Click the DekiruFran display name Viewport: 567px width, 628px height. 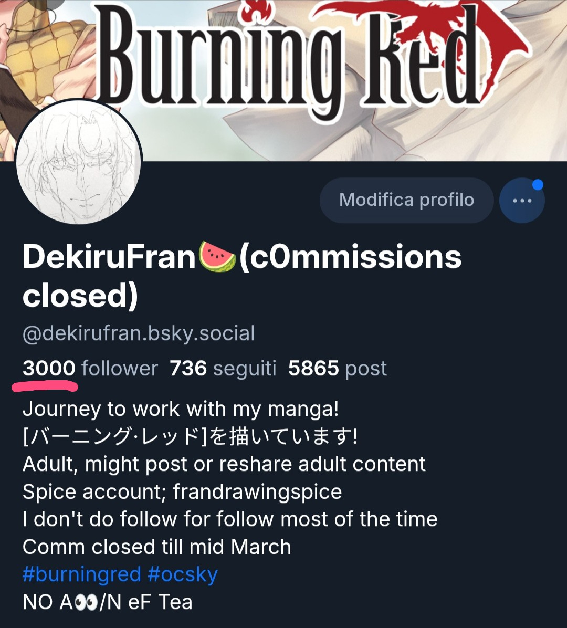click(109, 257)
